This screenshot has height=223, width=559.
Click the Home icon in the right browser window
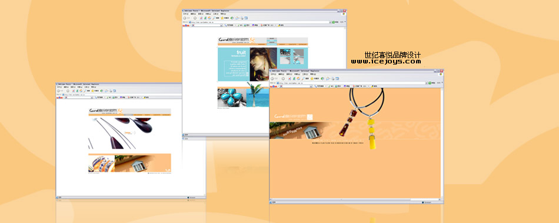(298, 78)
